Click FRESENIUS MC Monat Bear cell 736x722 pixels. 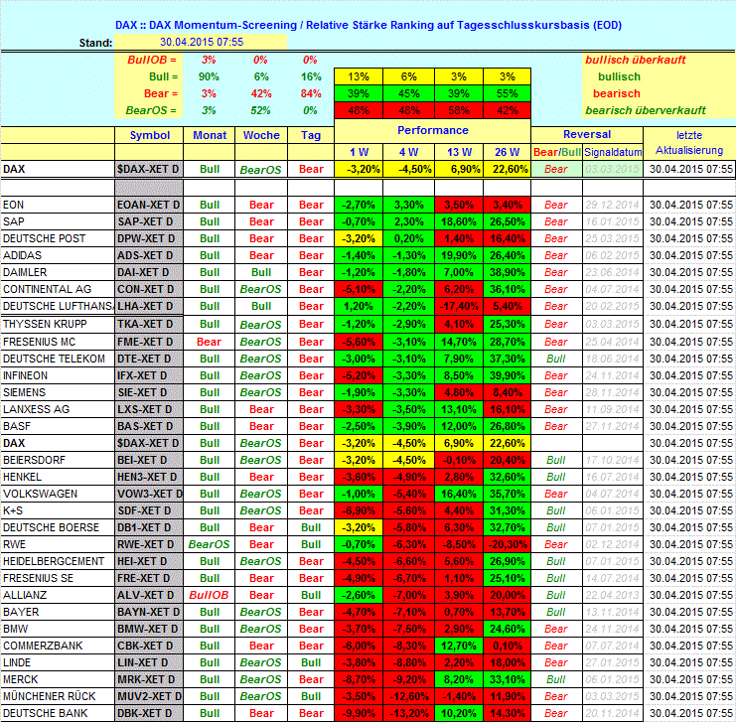[210, 342]
